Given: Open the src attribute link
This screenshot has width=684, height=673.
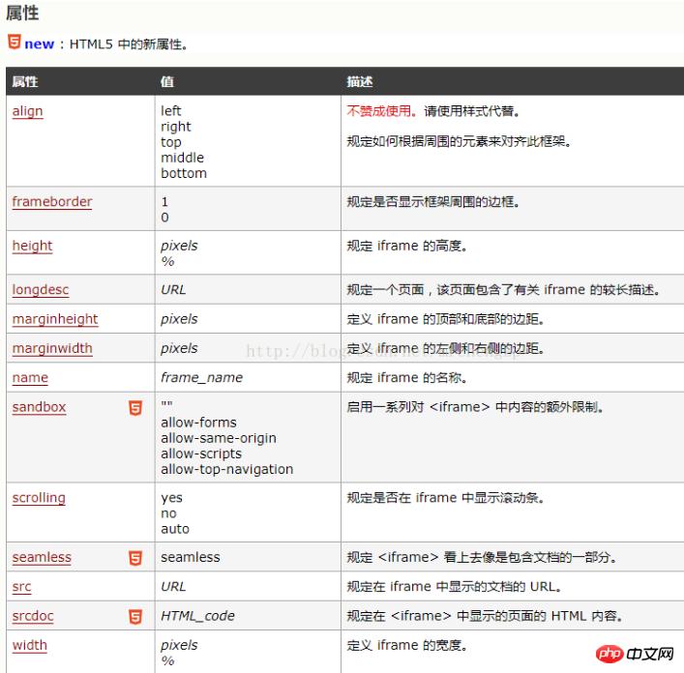Looking at the screenshot, I should coord(22,587).
